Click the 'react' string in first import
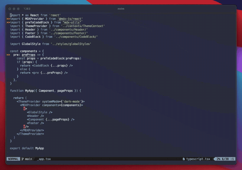 pyautogui.click(x=55, y=15)
